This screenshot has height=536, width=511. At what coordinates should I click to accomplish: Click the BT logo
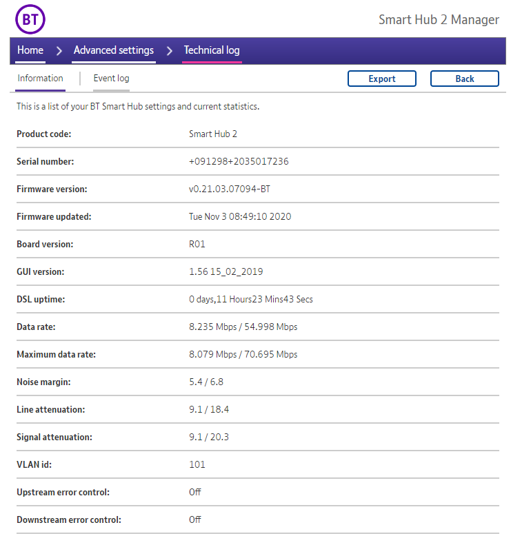30,20
